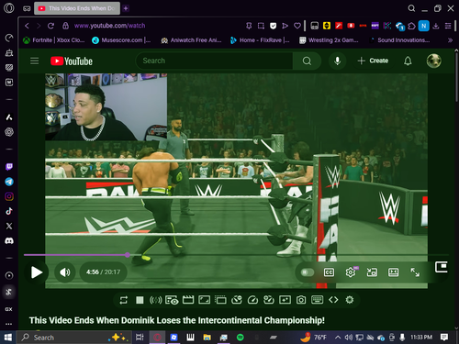Open a new tab with plus button
The width and height of the screenshot is (459, 344).
126,8
